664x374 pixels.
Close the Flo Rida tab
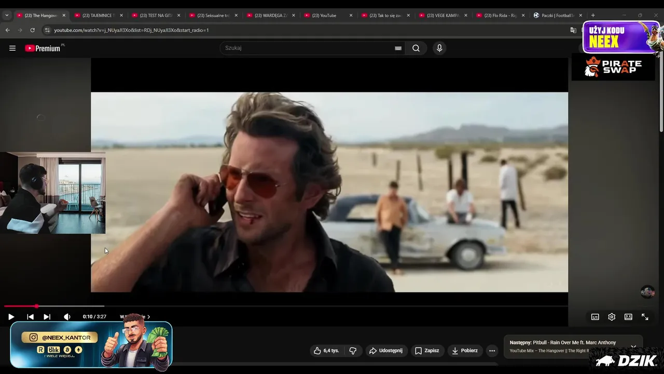click(523, 16)
